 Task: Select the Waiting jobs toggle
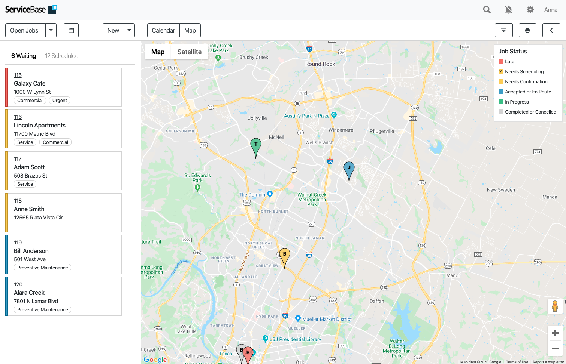[x=23, y=55]
